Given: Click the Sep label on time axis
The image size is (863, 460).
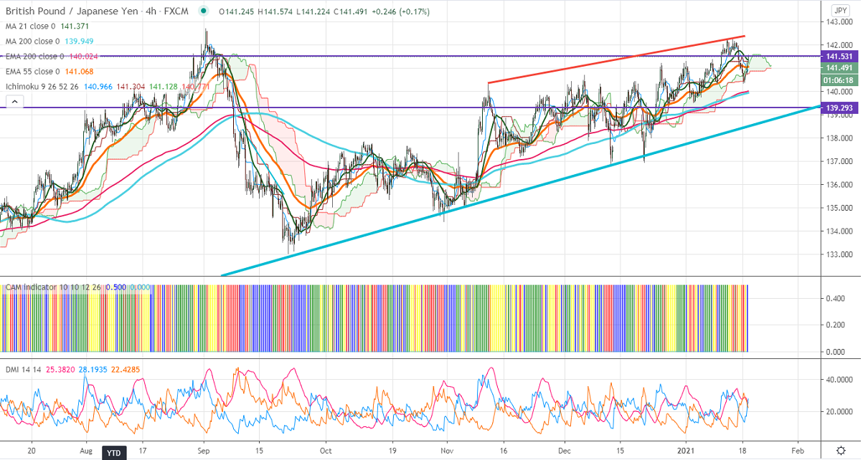Looking at the screenshot, I should tap(202, 452).
